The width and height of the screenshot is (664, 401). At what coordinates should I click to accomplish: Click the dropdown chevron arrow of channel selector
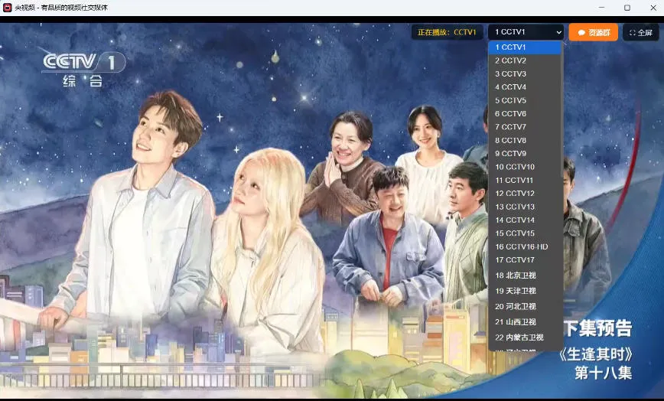tap(558, 32)
